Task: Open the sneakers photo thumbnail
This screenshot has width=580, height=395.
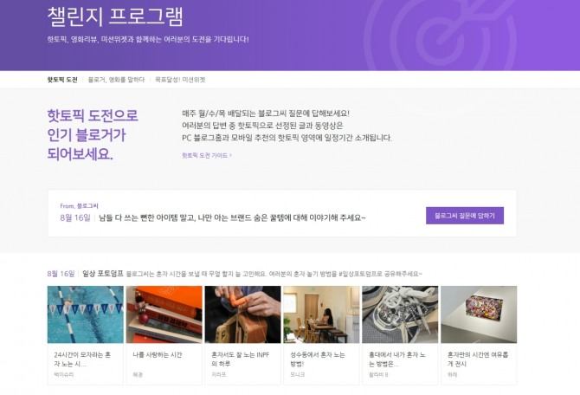Action: tap(400, 314)
